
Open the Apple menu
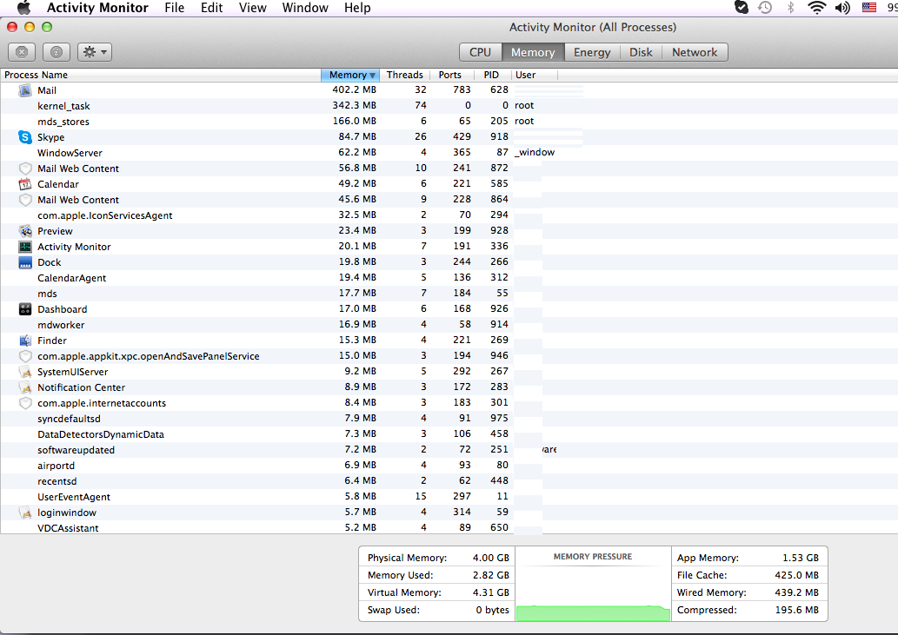click(x=23, y=8)
